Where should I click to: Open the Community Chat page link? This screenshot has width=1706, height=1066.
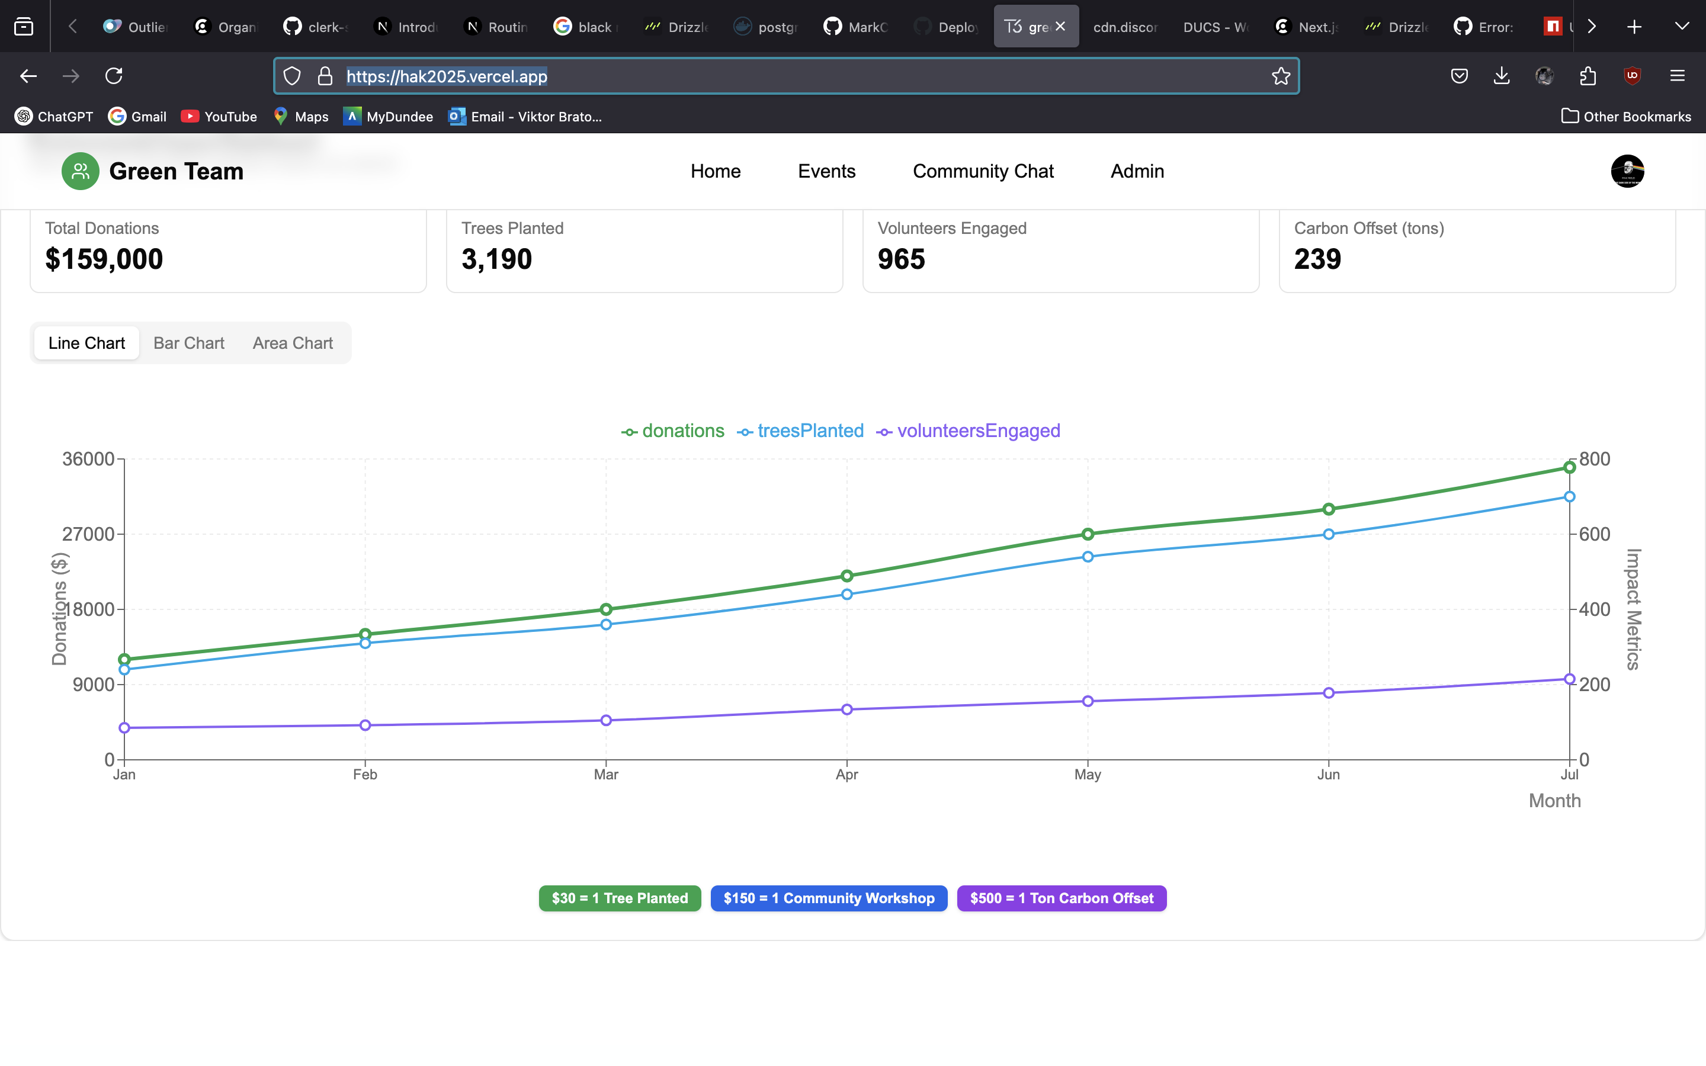click(x=983, y=171)
